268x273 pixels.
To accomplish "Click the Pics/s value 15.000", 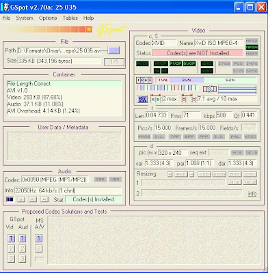I will pos(163,128).
